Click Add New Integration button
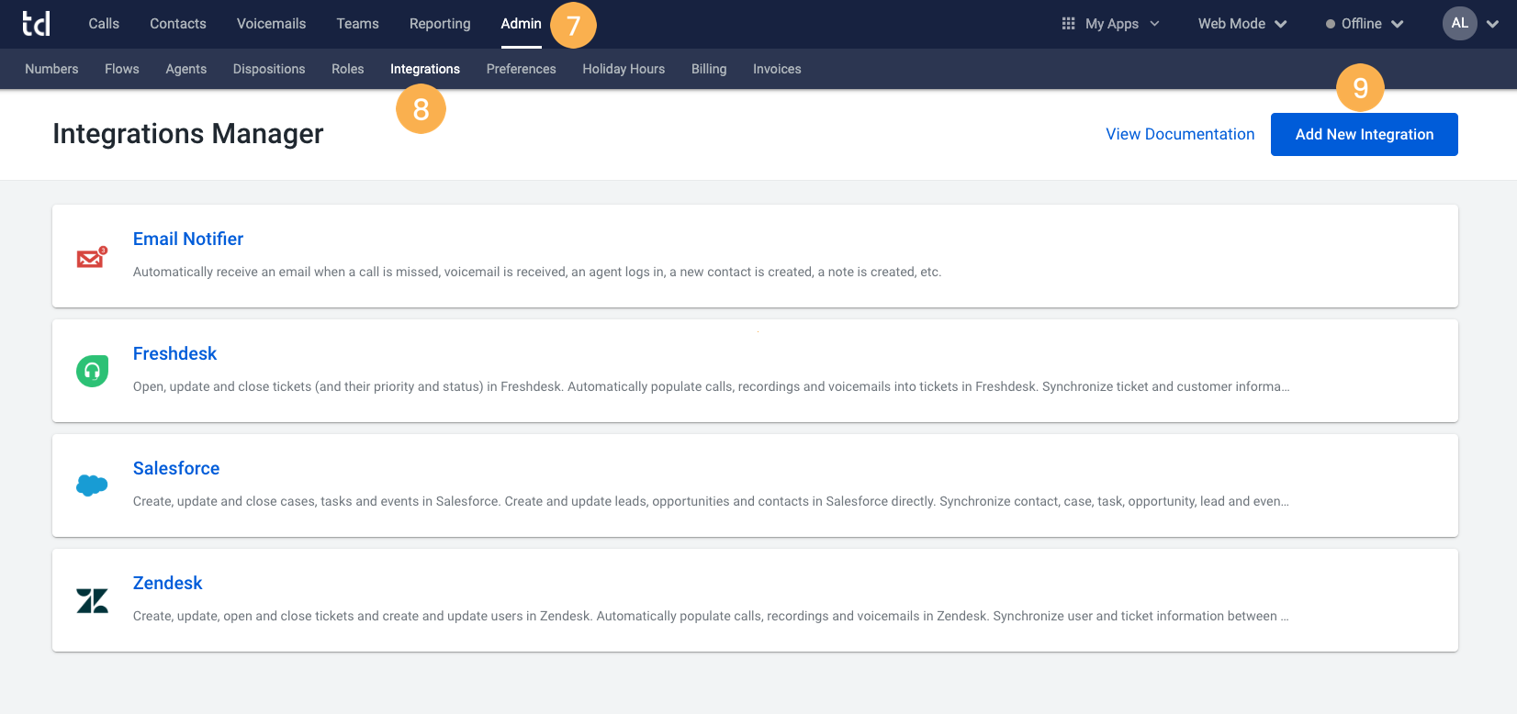This screenshot has width=1517, height=714. 1365,134
